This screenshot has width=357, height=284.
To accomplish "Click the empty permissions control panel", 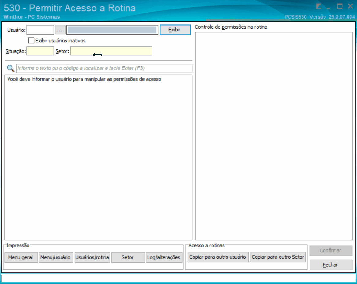I will pyautogui.click(x=274, y=136).
